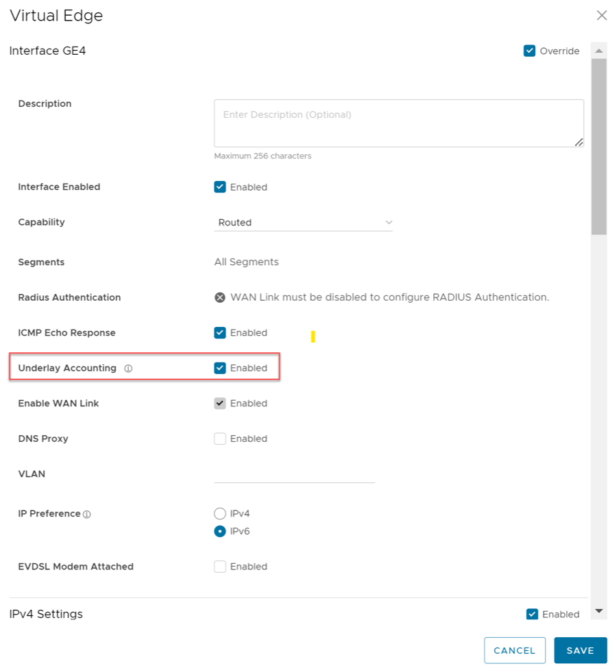The width and height of the screenshot is (610, 666).
Task: Toggle the Override checkbox
Action: click(x=530, y=51)
